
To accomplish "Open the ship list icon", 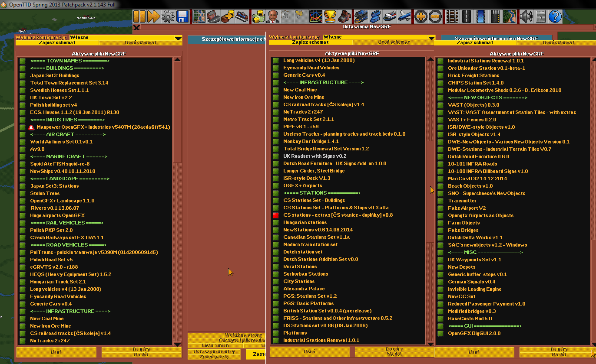I will (x=390, y=17).
